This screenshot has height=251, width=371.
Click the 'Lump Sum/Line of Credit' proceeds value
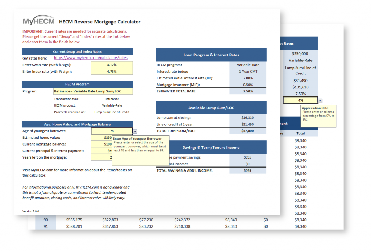(112, 112)
